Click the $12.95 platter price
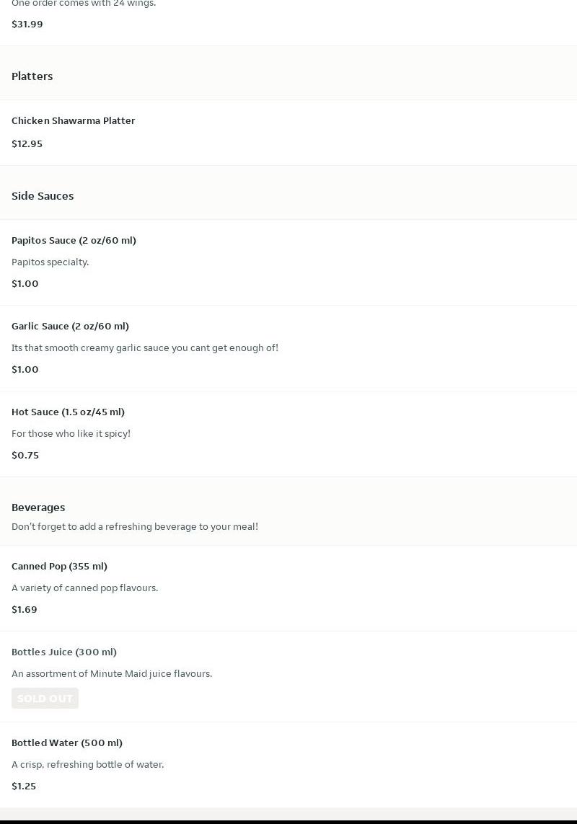The image size is (577, 824). [27, 143]
